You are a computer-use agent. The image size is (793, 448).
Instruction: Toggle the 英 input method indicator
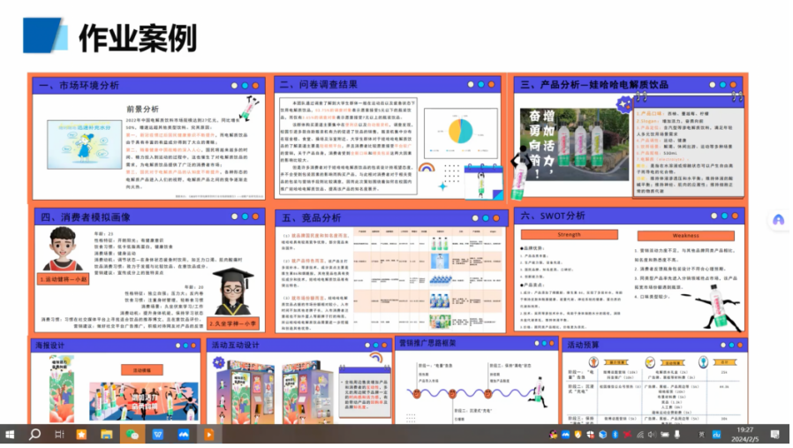[x=702, y=435]
